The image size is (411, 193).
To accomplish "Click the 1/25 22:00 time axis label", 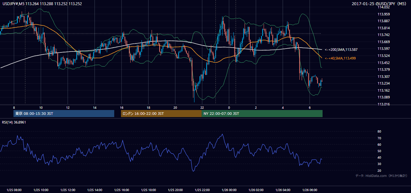I will click(202, 190).
